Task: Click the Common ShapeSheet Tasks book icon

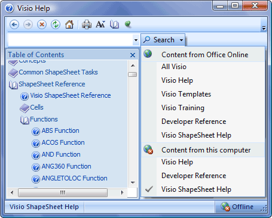Action: pos(13,73)
